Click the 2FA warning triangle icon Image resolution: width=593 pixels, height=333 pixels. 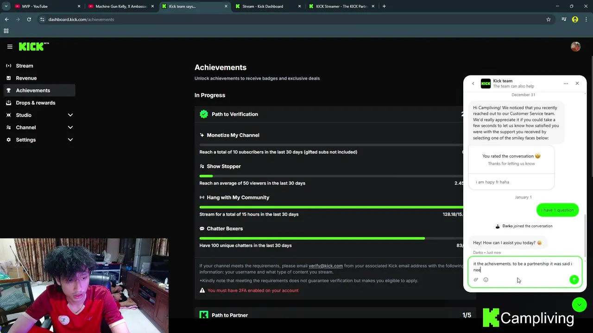[x=202, y=290]
